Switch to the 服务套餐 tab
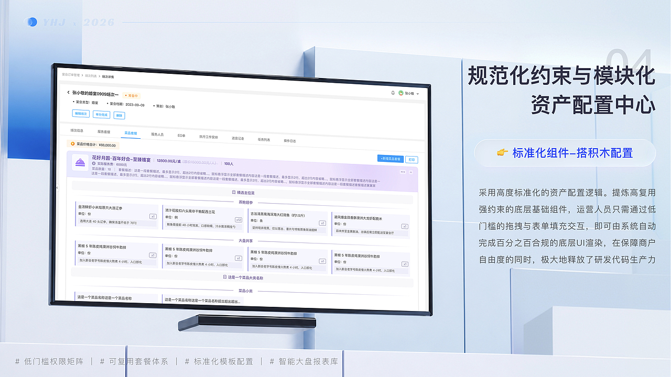The width and height of the screenshot is (671, 377). tap(104, 132)
